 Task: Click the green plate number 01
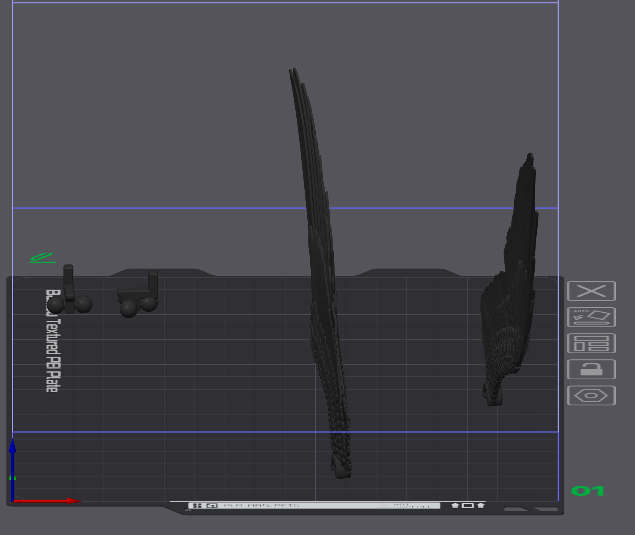point(588,491)
